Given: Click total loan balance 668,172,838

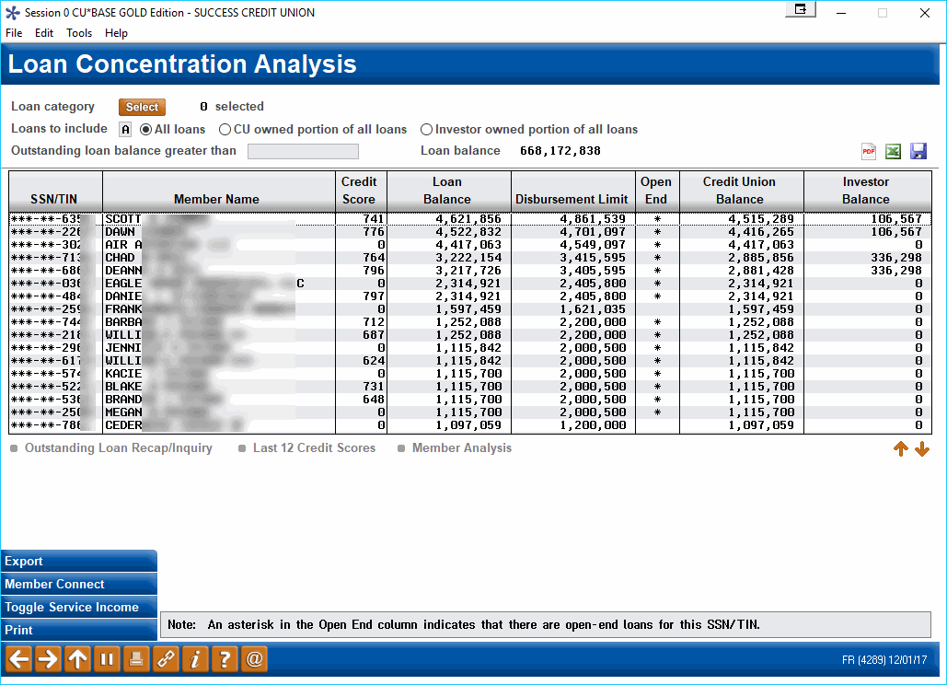Looking at the screenshot, I should click(x=560, y=151).
